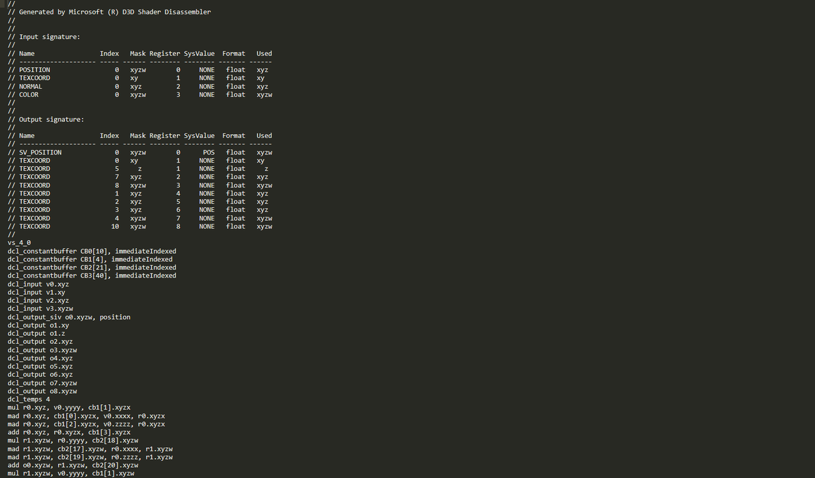Click the 'add o0.xyzw, r1.xyzw, cb2[20].xyzw' instruction

tap(73, 465)
